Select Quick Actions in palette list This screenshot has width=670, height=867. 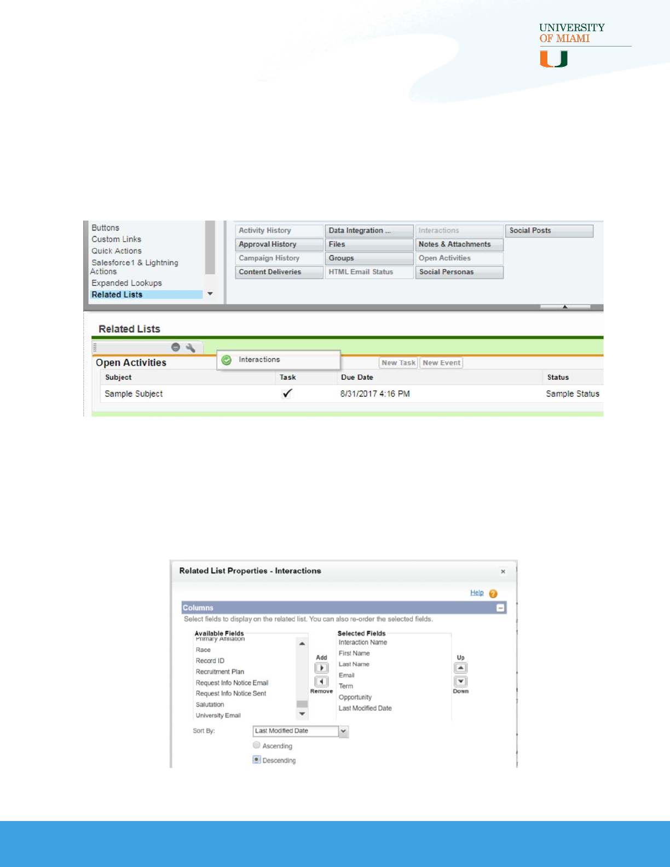click(x=116, y=251)
